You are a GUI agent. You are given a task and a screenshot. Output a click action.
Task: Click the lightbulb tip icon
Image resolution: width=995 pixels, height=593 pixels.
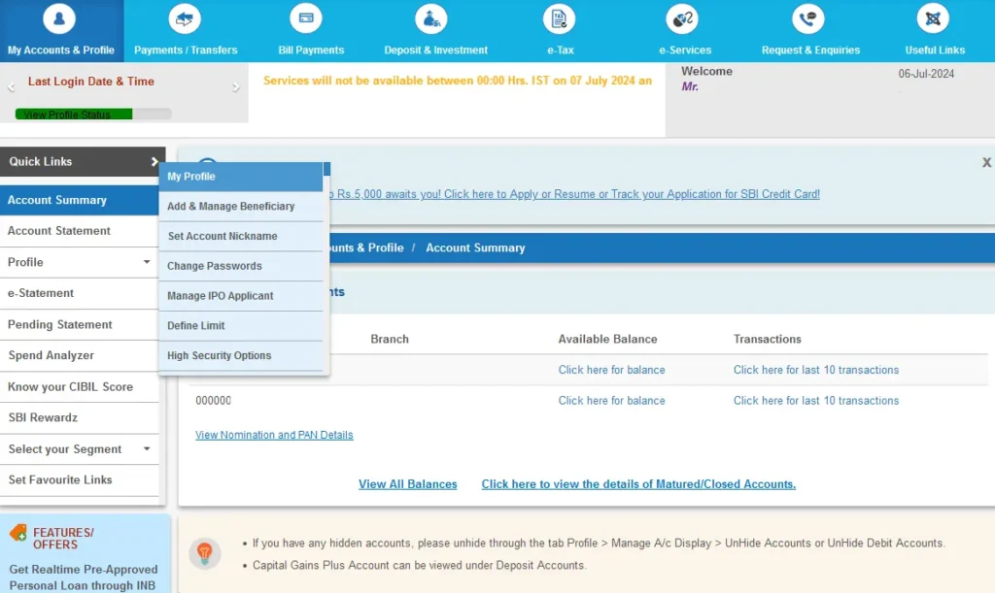[204, 553]
